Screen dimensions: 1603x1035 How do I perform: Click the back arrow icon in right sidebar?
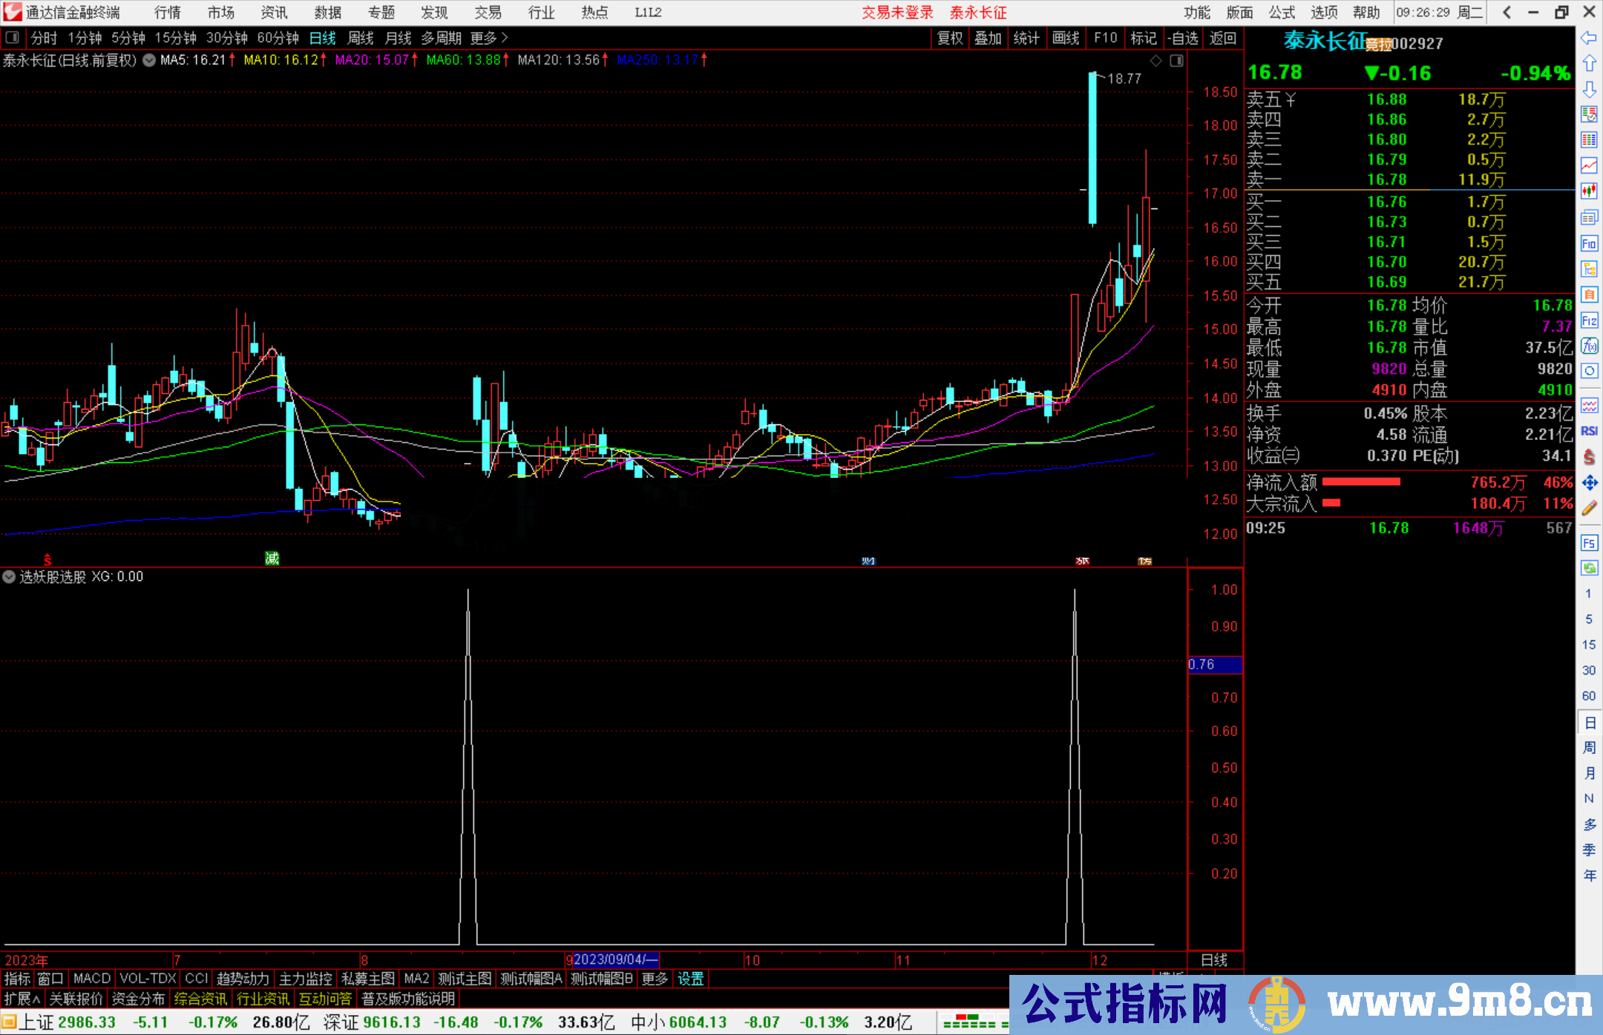click(1589, 38)
